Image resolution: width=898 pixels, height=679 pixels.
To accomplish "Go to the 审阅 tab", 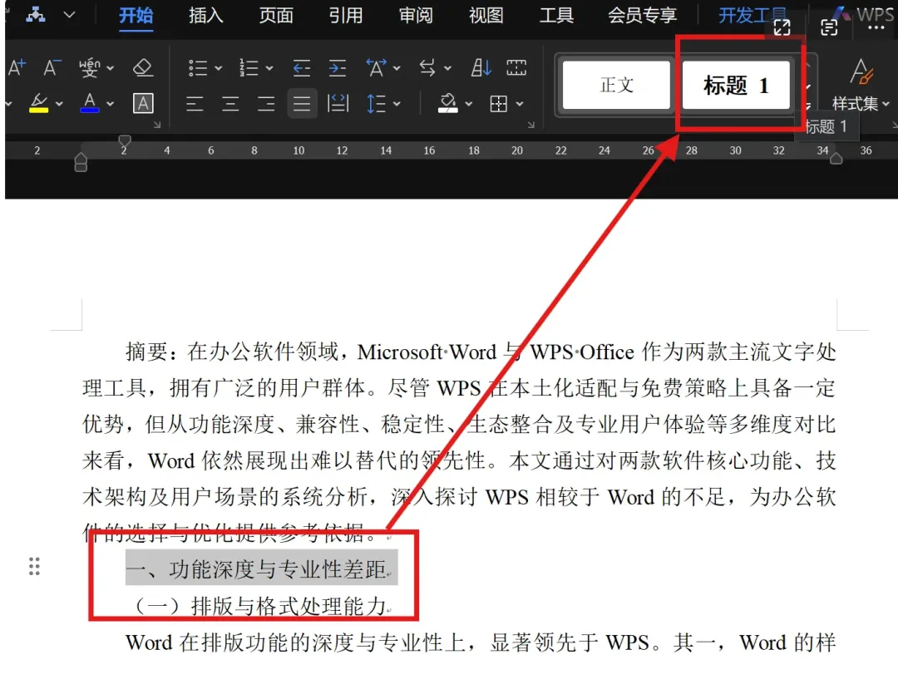I will (416, 15).
